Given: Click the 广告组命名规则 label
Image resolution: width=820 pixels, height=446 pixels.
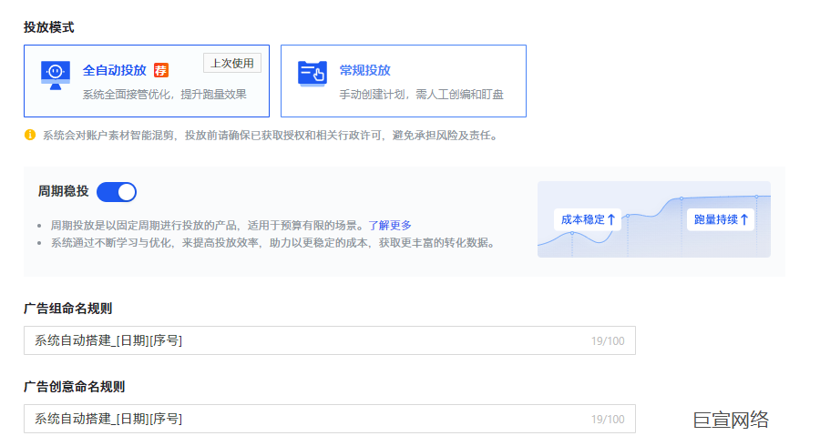Looking at the screenshot, I should tap(68, 309).
